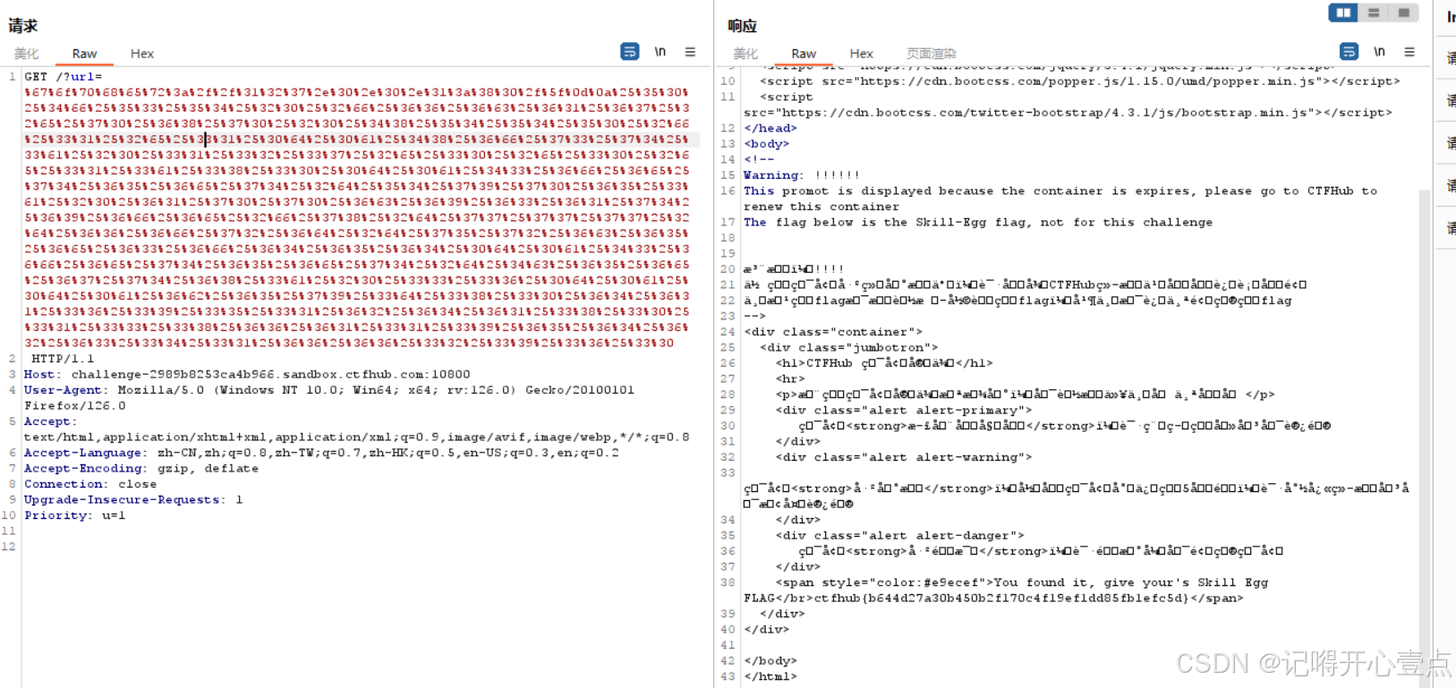Select top-bottom split layout icon

(x=1374, y=13)
